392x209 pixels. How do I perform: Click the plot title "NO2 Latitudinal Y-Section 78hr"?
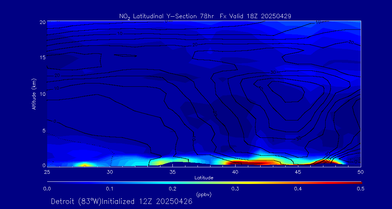click(x=167, y=16)
